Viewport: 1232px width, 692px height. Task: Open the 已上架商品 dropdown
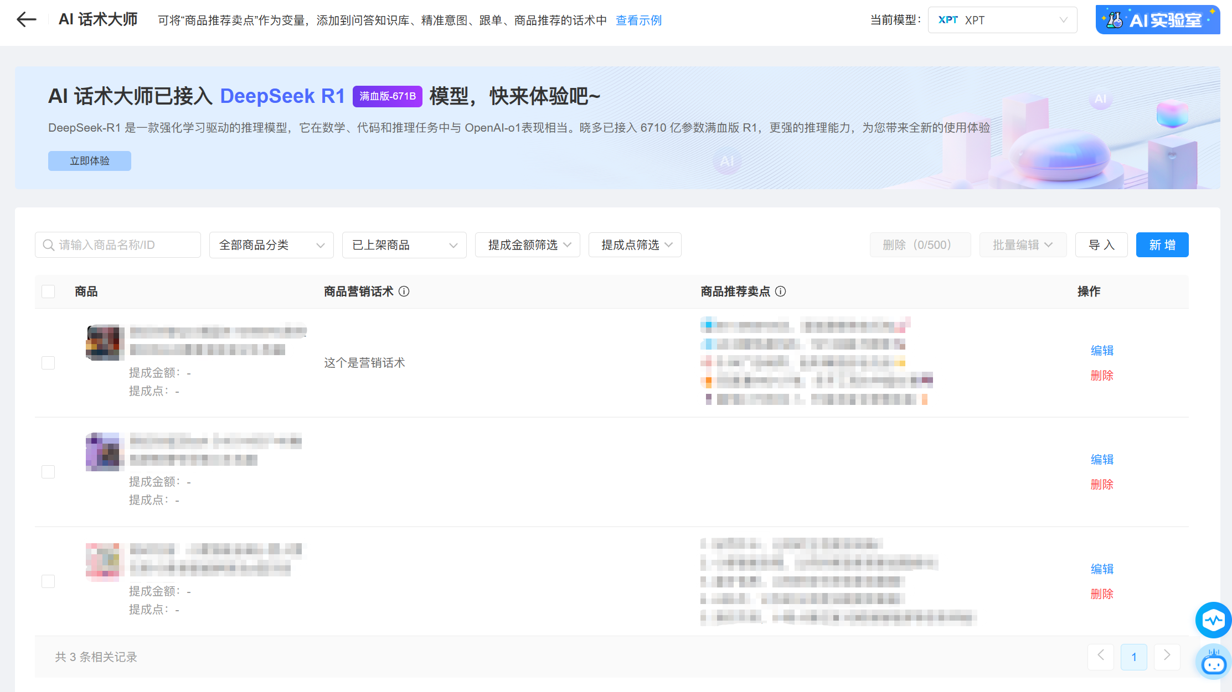pyautogui.click(x=404, y=245)
